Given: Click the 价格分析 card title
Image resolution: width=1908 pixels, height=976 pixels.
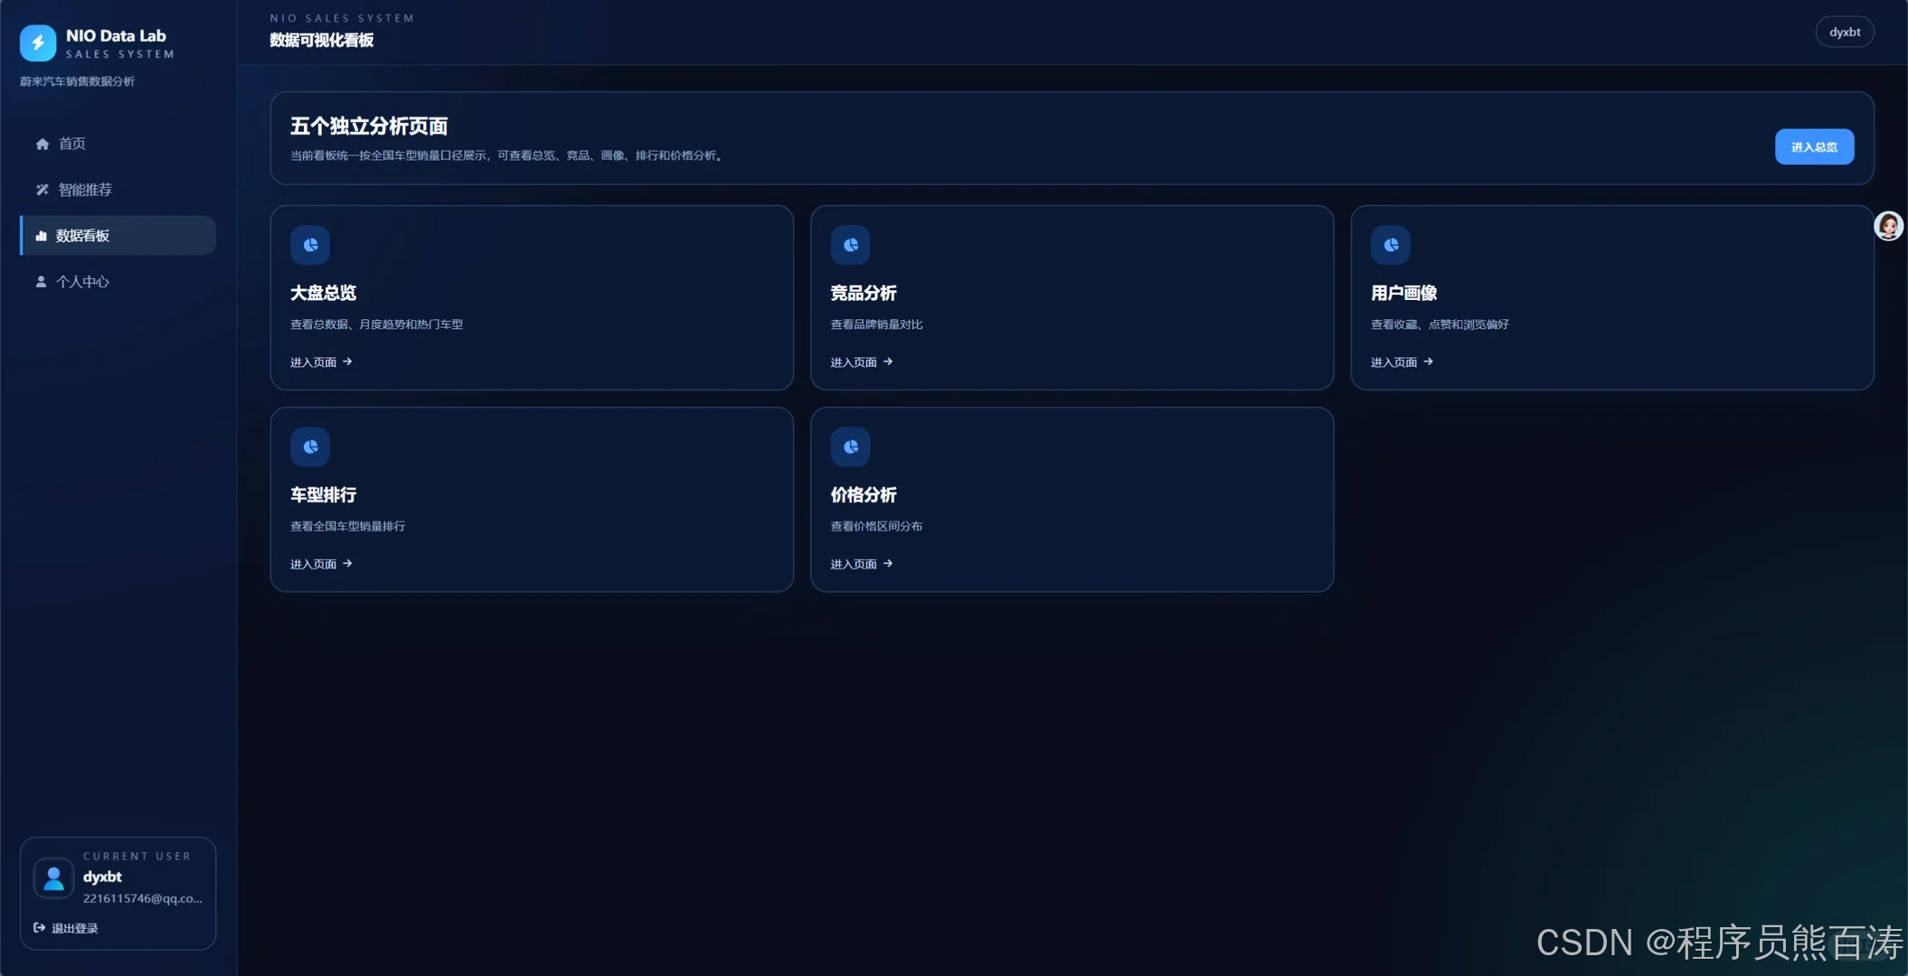Looking at the screenshot, I should click(x=864, y=495).
